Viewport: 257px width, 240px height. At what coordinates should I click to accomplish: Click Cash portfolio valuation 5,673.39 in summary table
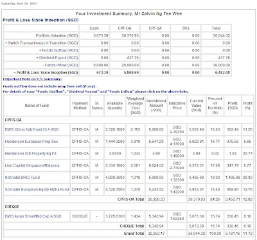pyautogui.click(x=101, y=35)
